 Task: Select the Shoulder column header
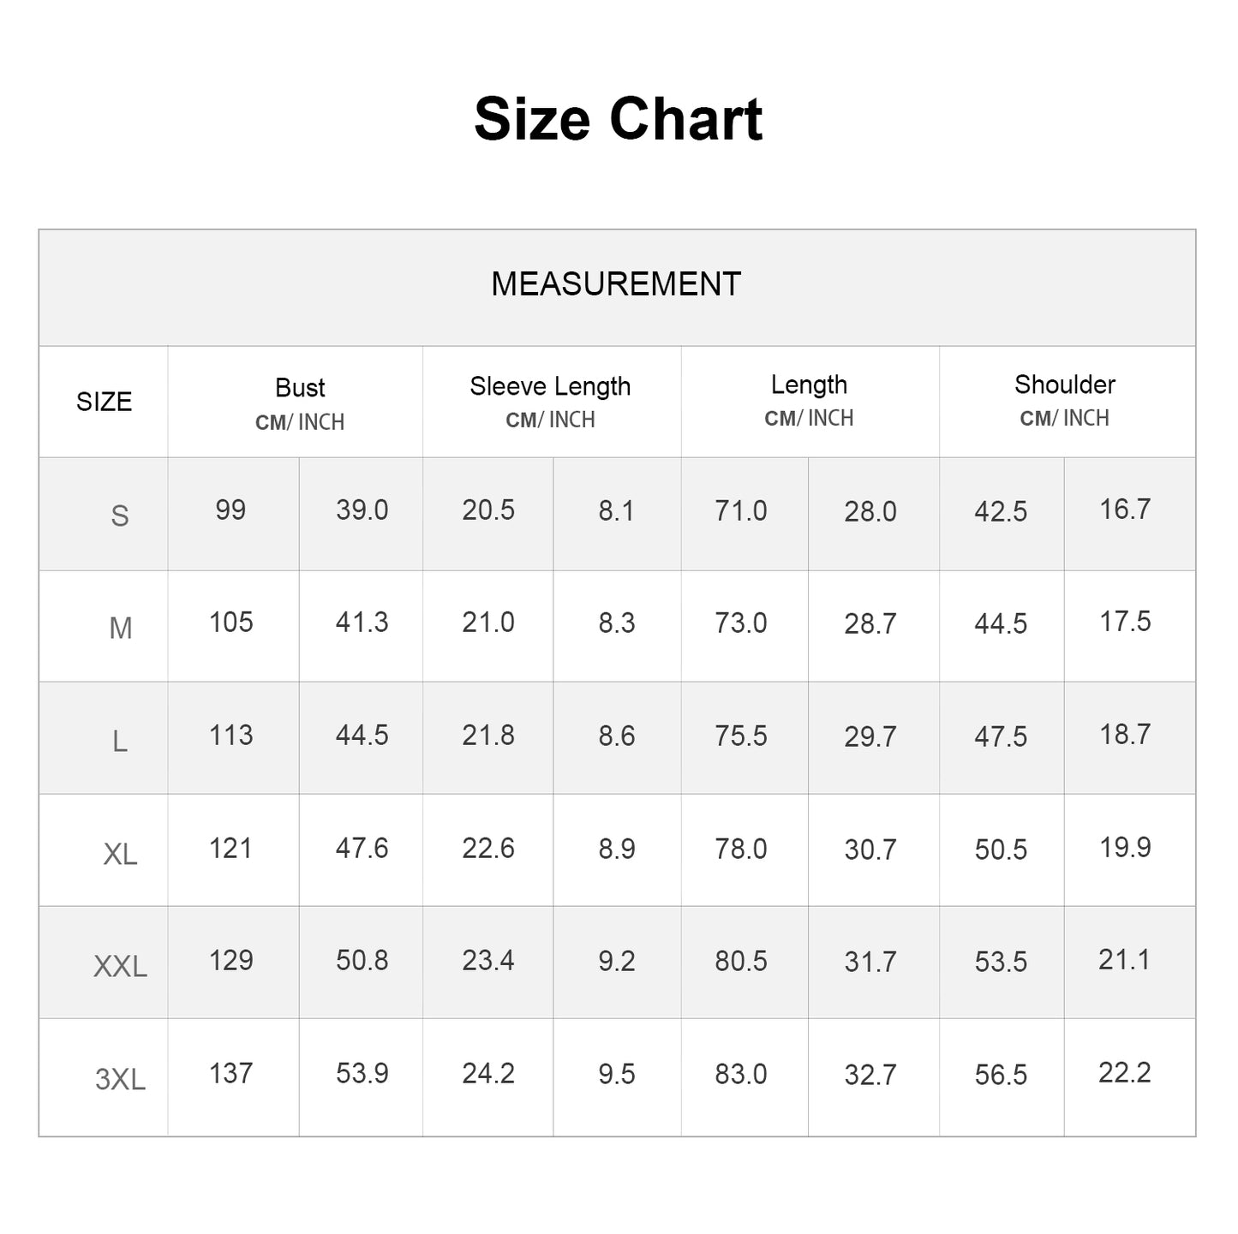click(x=1064, y=385)
